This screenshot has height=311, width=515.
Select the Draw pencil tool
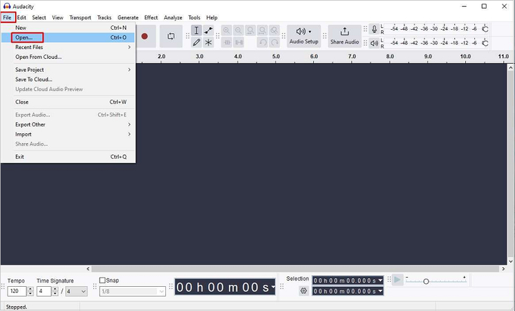(x=196, y=42)
